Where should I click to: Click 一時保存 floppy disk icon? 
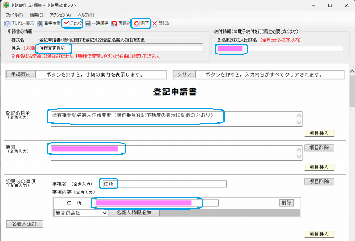(x=88, y=23)
